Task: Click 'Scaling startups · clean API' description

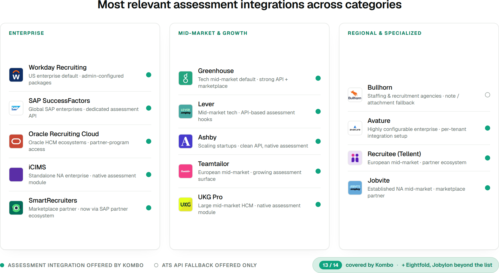Action: 253,146
